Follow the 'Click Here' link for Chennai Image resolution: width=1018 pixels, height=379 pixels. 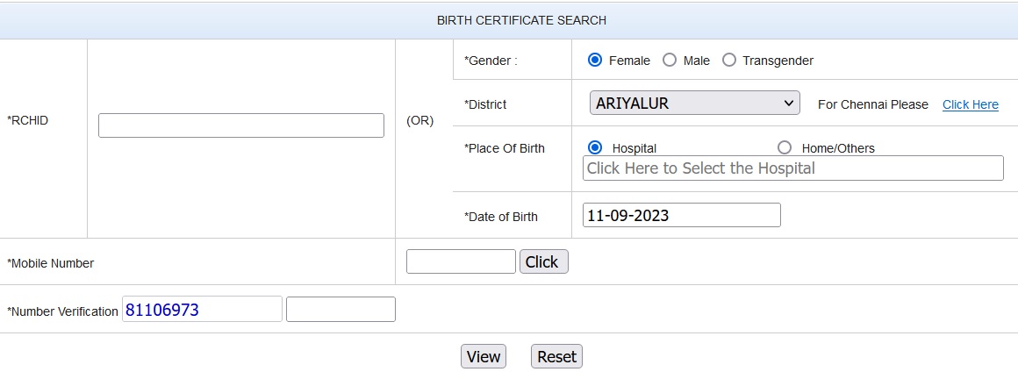coord(970,104)
